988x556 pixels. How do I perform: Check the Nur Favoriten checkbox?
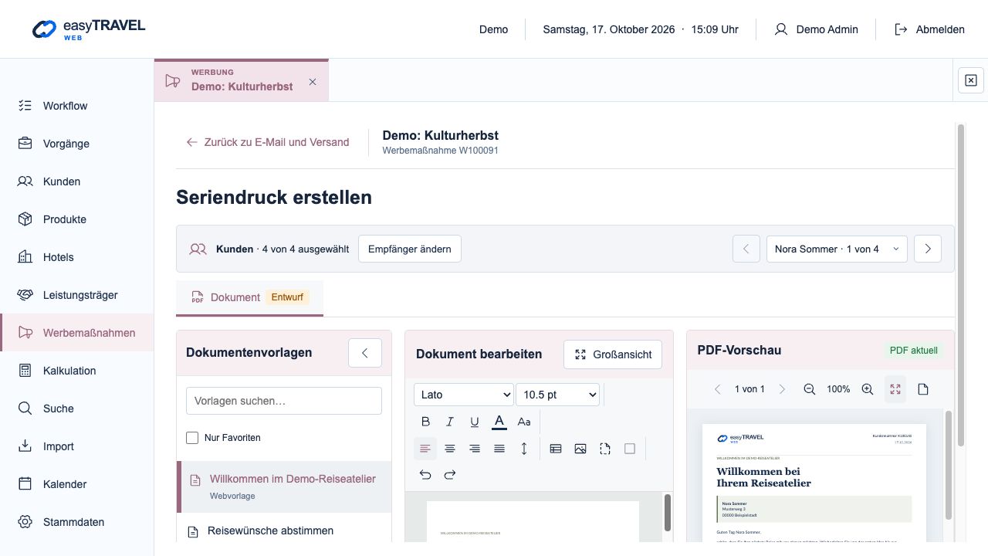point(192,438)
